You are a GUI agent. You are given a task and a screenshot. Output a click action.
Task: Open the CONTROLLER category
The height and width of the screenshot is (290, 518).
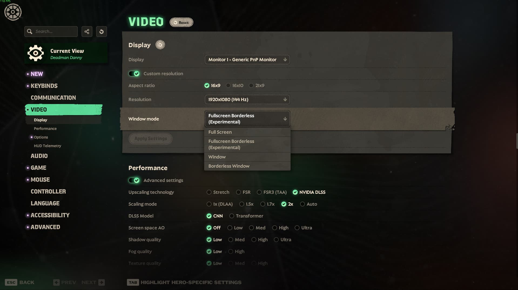coord(48,191)
